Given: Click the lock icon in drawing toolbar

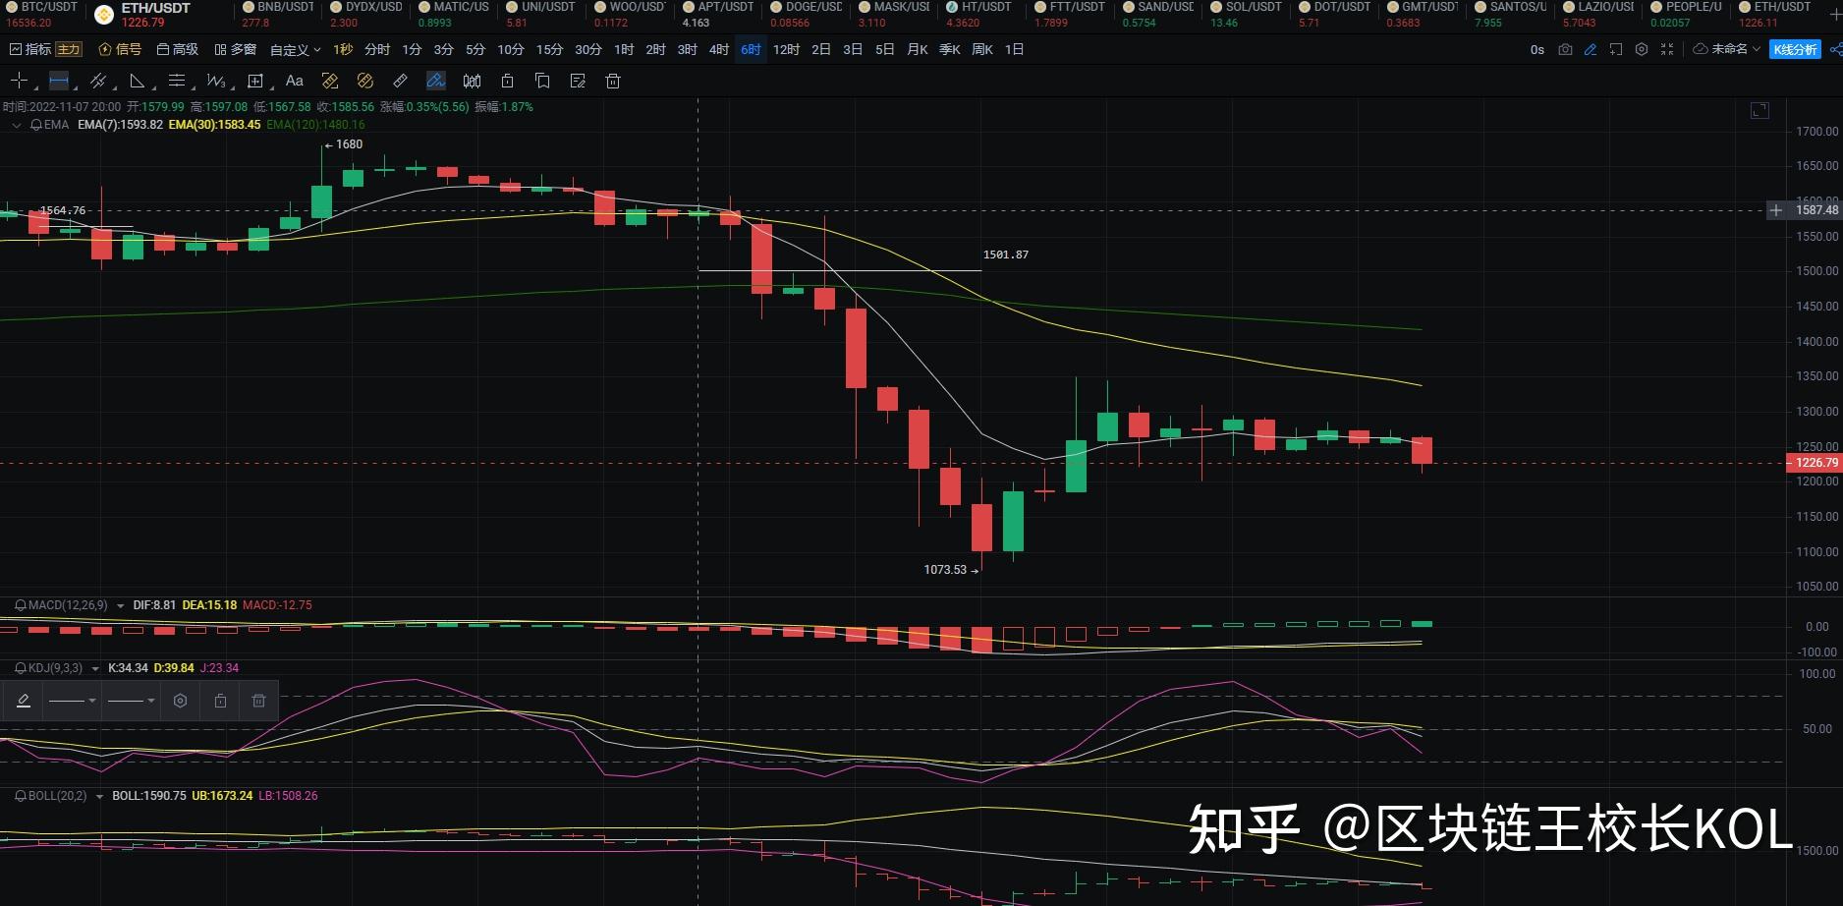Looking at the screenshot, I should [x=507, y=81].
